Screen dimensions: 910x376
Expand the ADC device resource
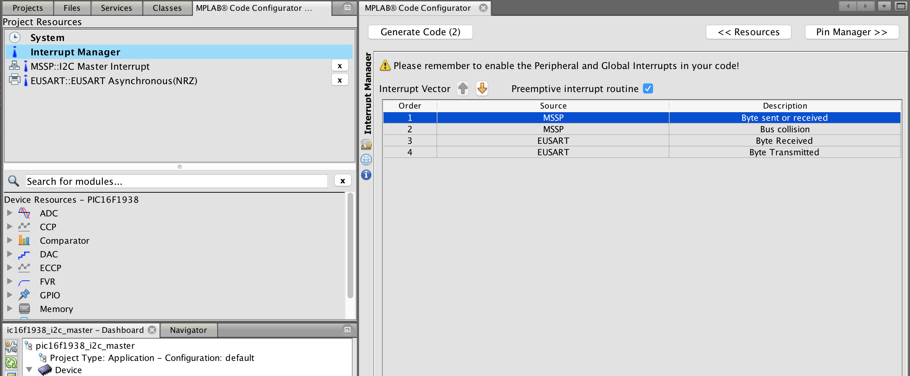(10, 213)
